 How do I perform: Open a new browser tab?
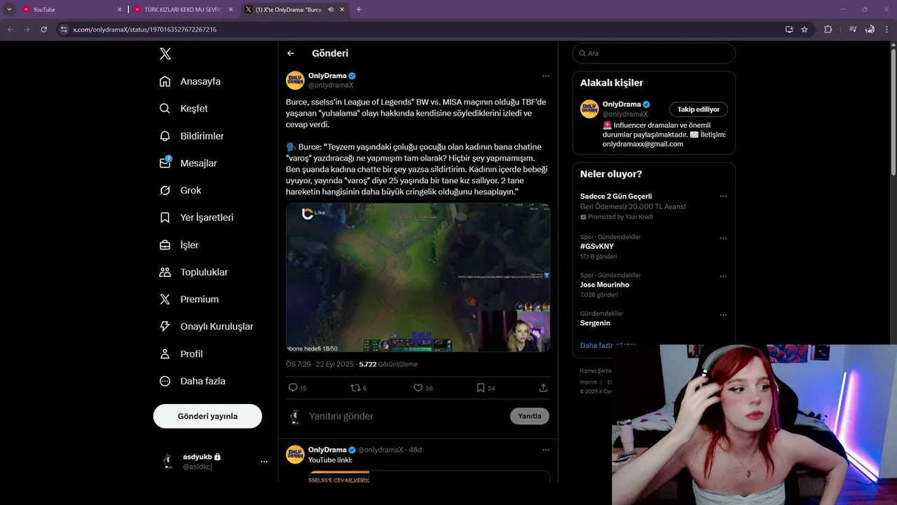[359, 10]
